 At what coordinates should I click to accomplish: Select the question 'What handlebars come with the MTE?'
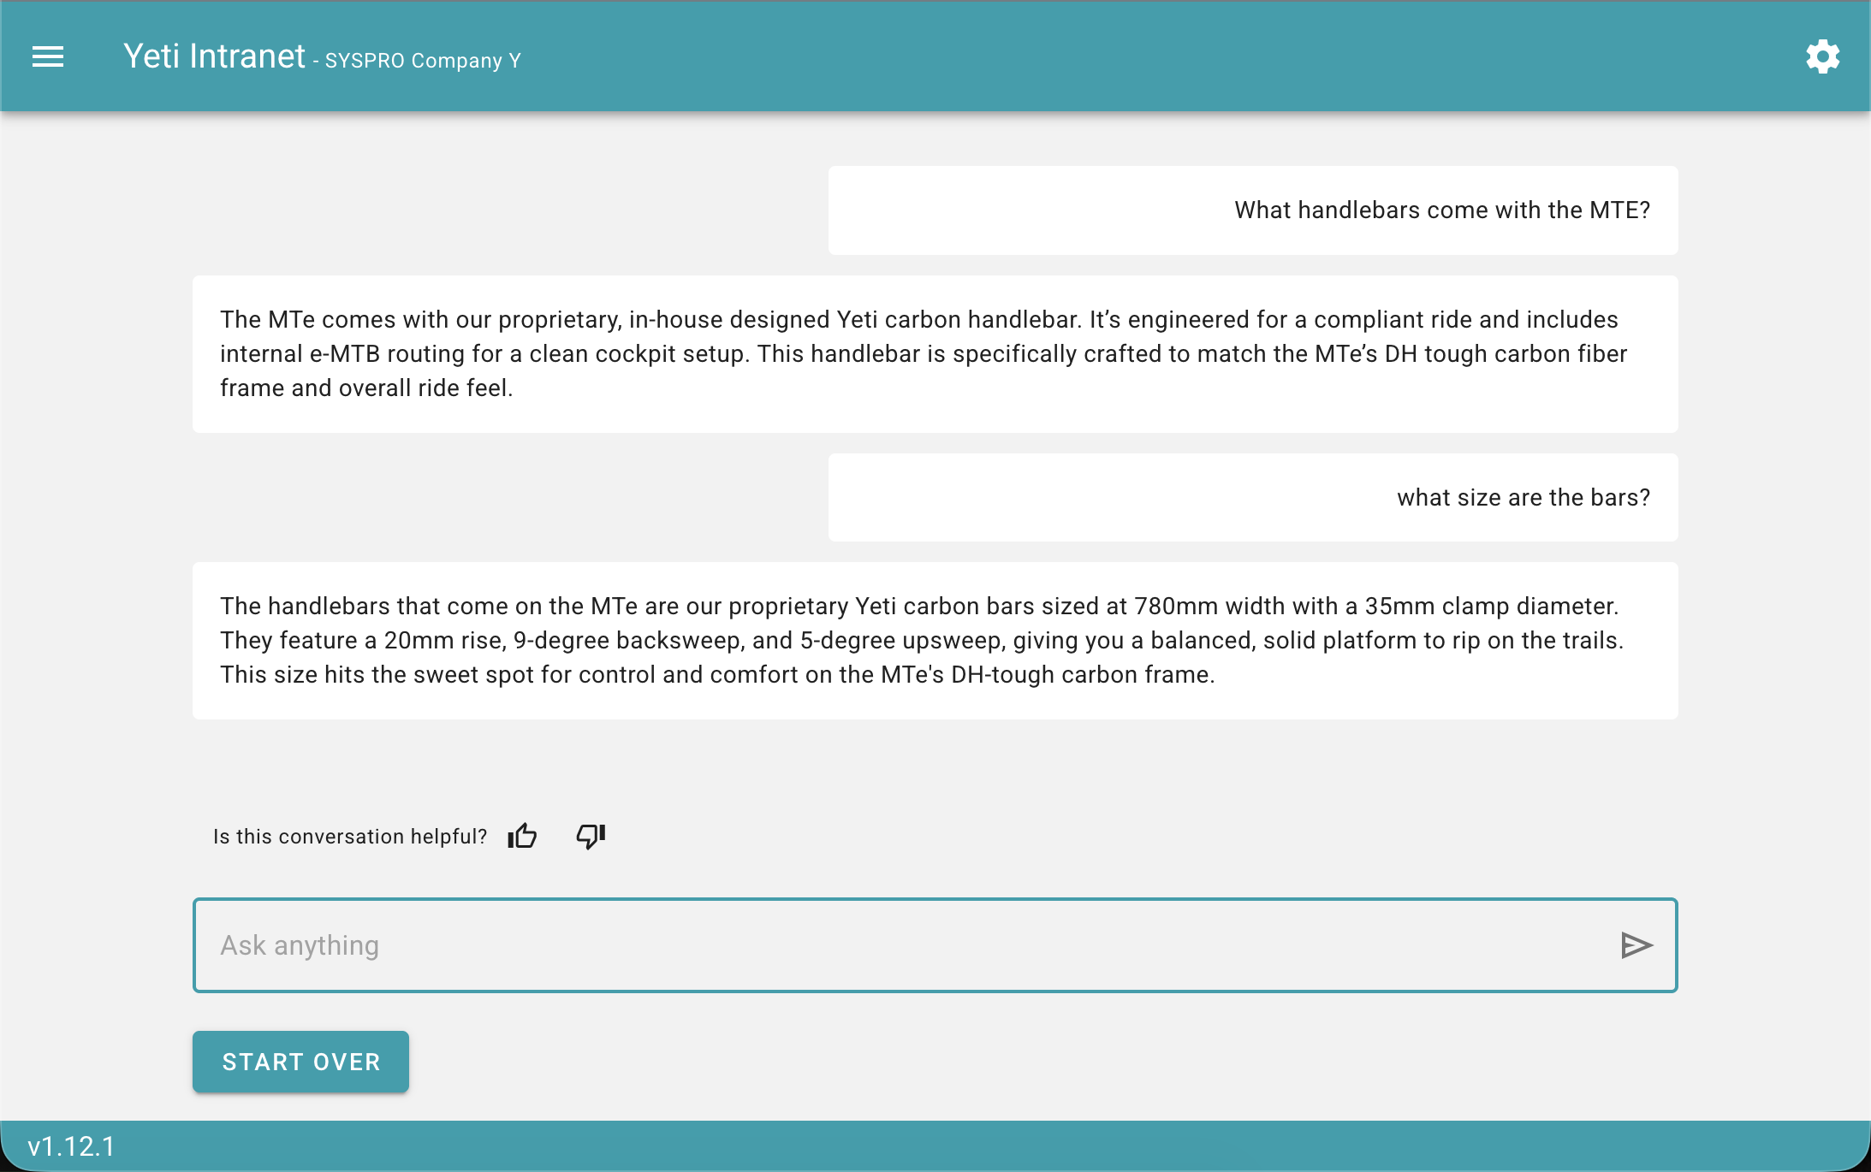click(1442, 210)
